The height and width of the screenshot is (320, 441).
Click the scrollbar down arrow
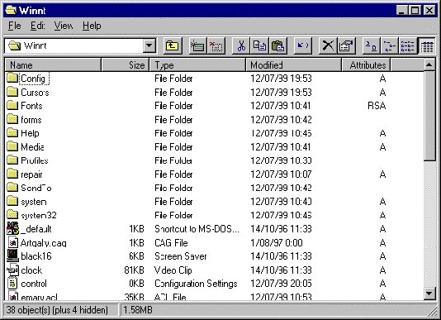pos(429,294)
